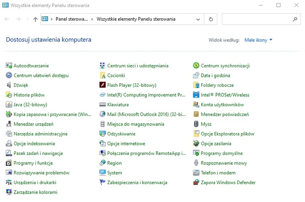The height and width of the screenshot is (202, 305).
Task: Open the Flash Player icon
Action: tap(102, 85)
